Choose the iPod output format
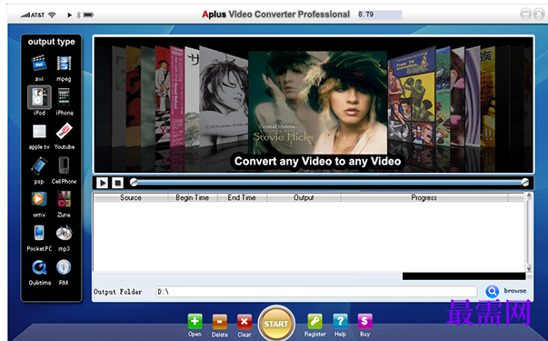 pos(39,97)
